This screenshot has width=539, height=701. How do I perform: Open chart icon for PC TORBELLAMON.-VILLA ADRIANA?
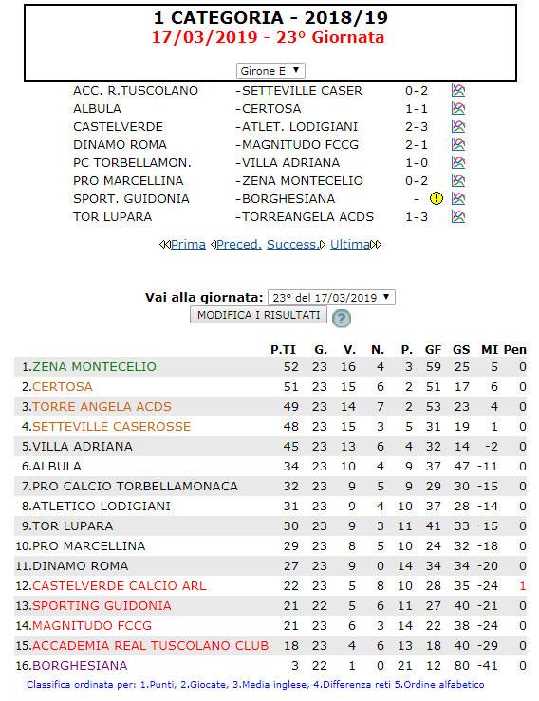click(x=458, y=163)
